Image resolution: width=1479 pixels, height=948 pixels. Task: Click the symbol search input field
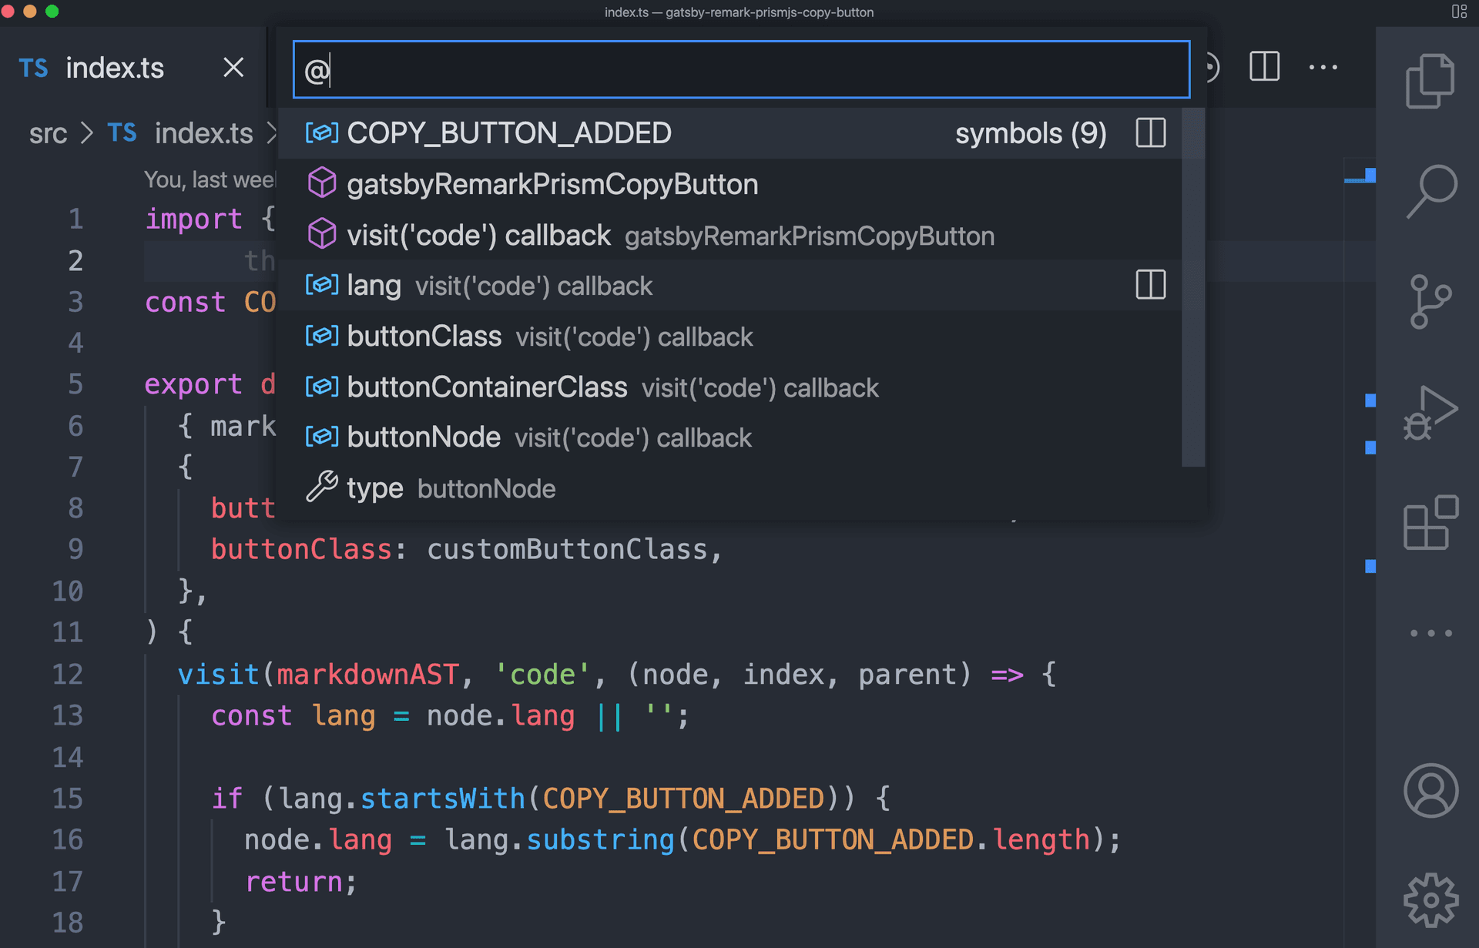(x=739, y=70)
